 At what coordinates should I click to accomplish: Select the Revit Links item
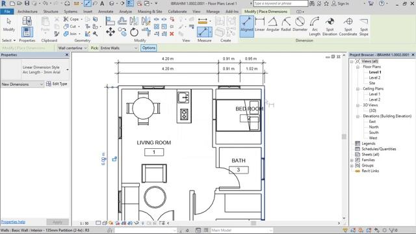(x=370, y=171)
